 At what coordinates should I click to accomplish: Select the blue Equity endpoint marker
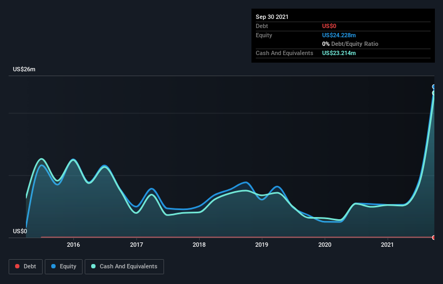pos(434,87)
